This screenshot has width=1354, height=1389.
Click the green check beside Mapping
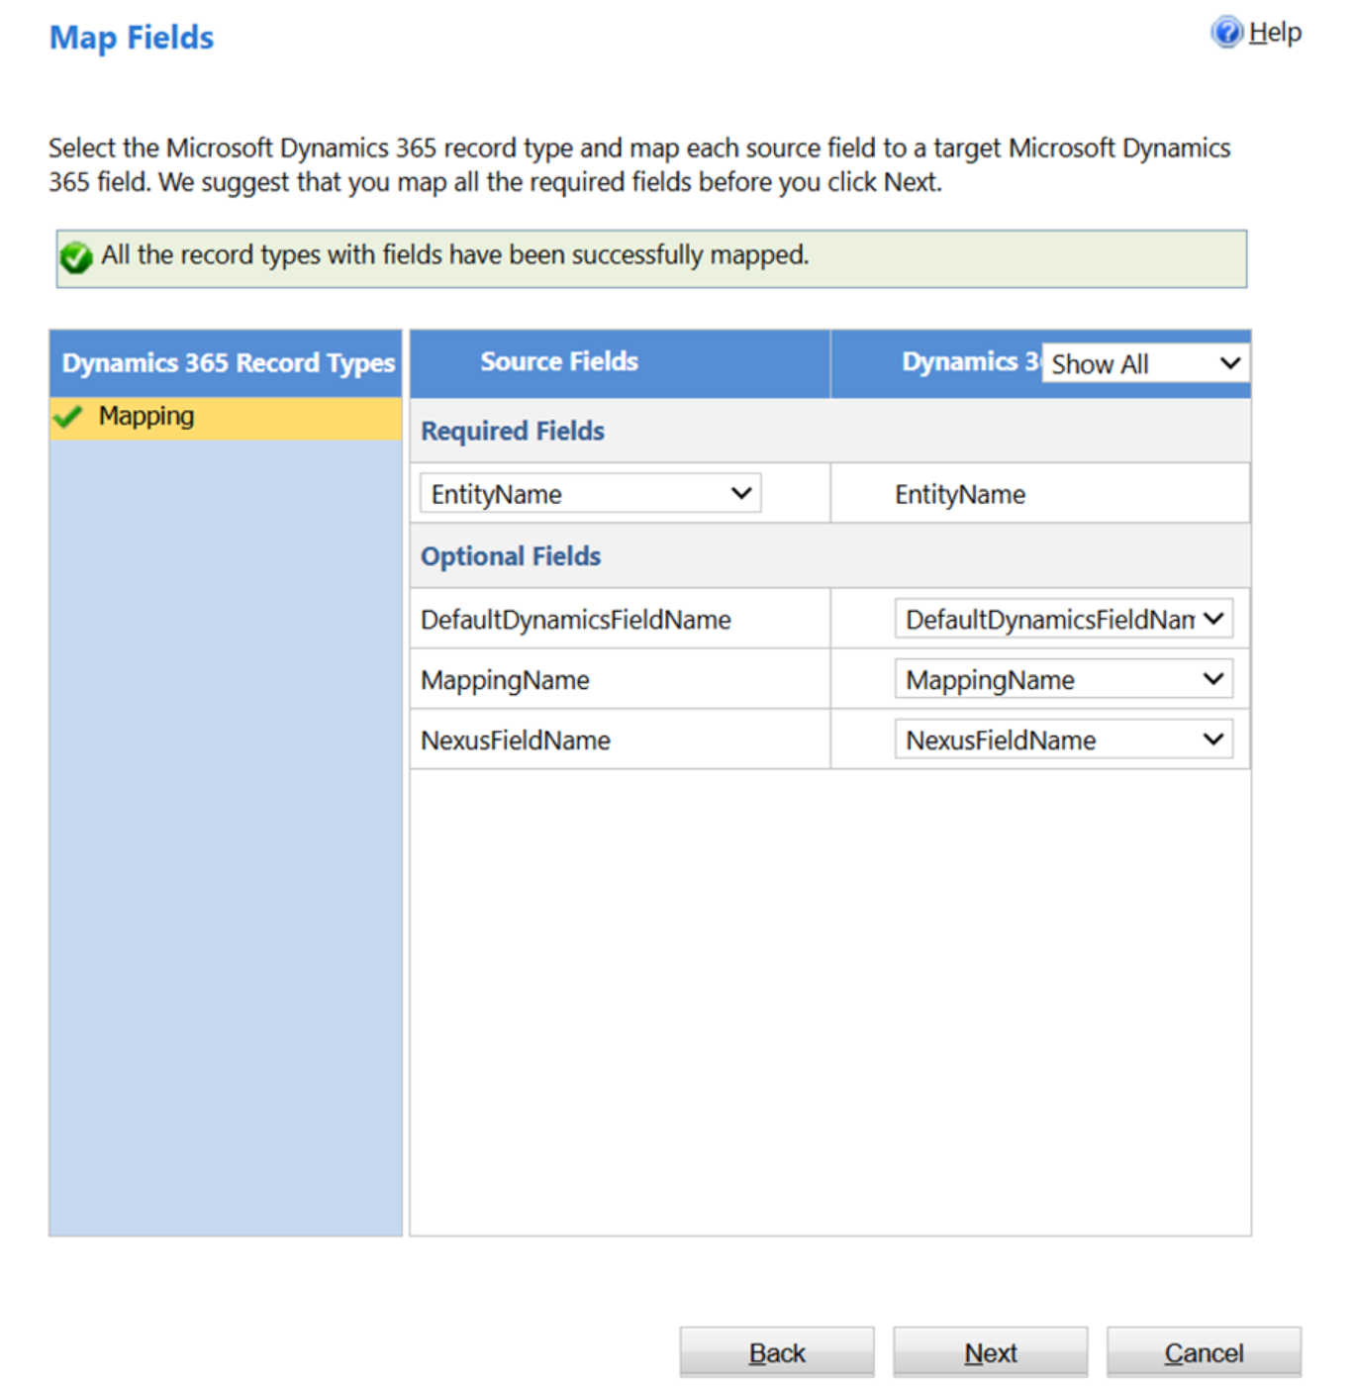(69, 417)
